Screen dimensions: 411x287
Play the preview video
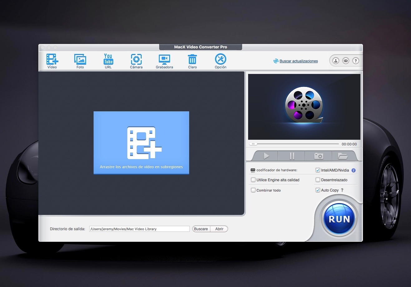click(266, 156)
